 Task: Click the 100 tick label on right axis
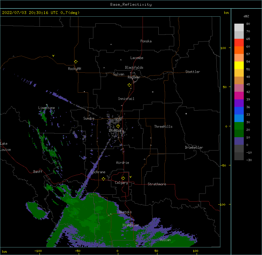[x=223, y=48]
